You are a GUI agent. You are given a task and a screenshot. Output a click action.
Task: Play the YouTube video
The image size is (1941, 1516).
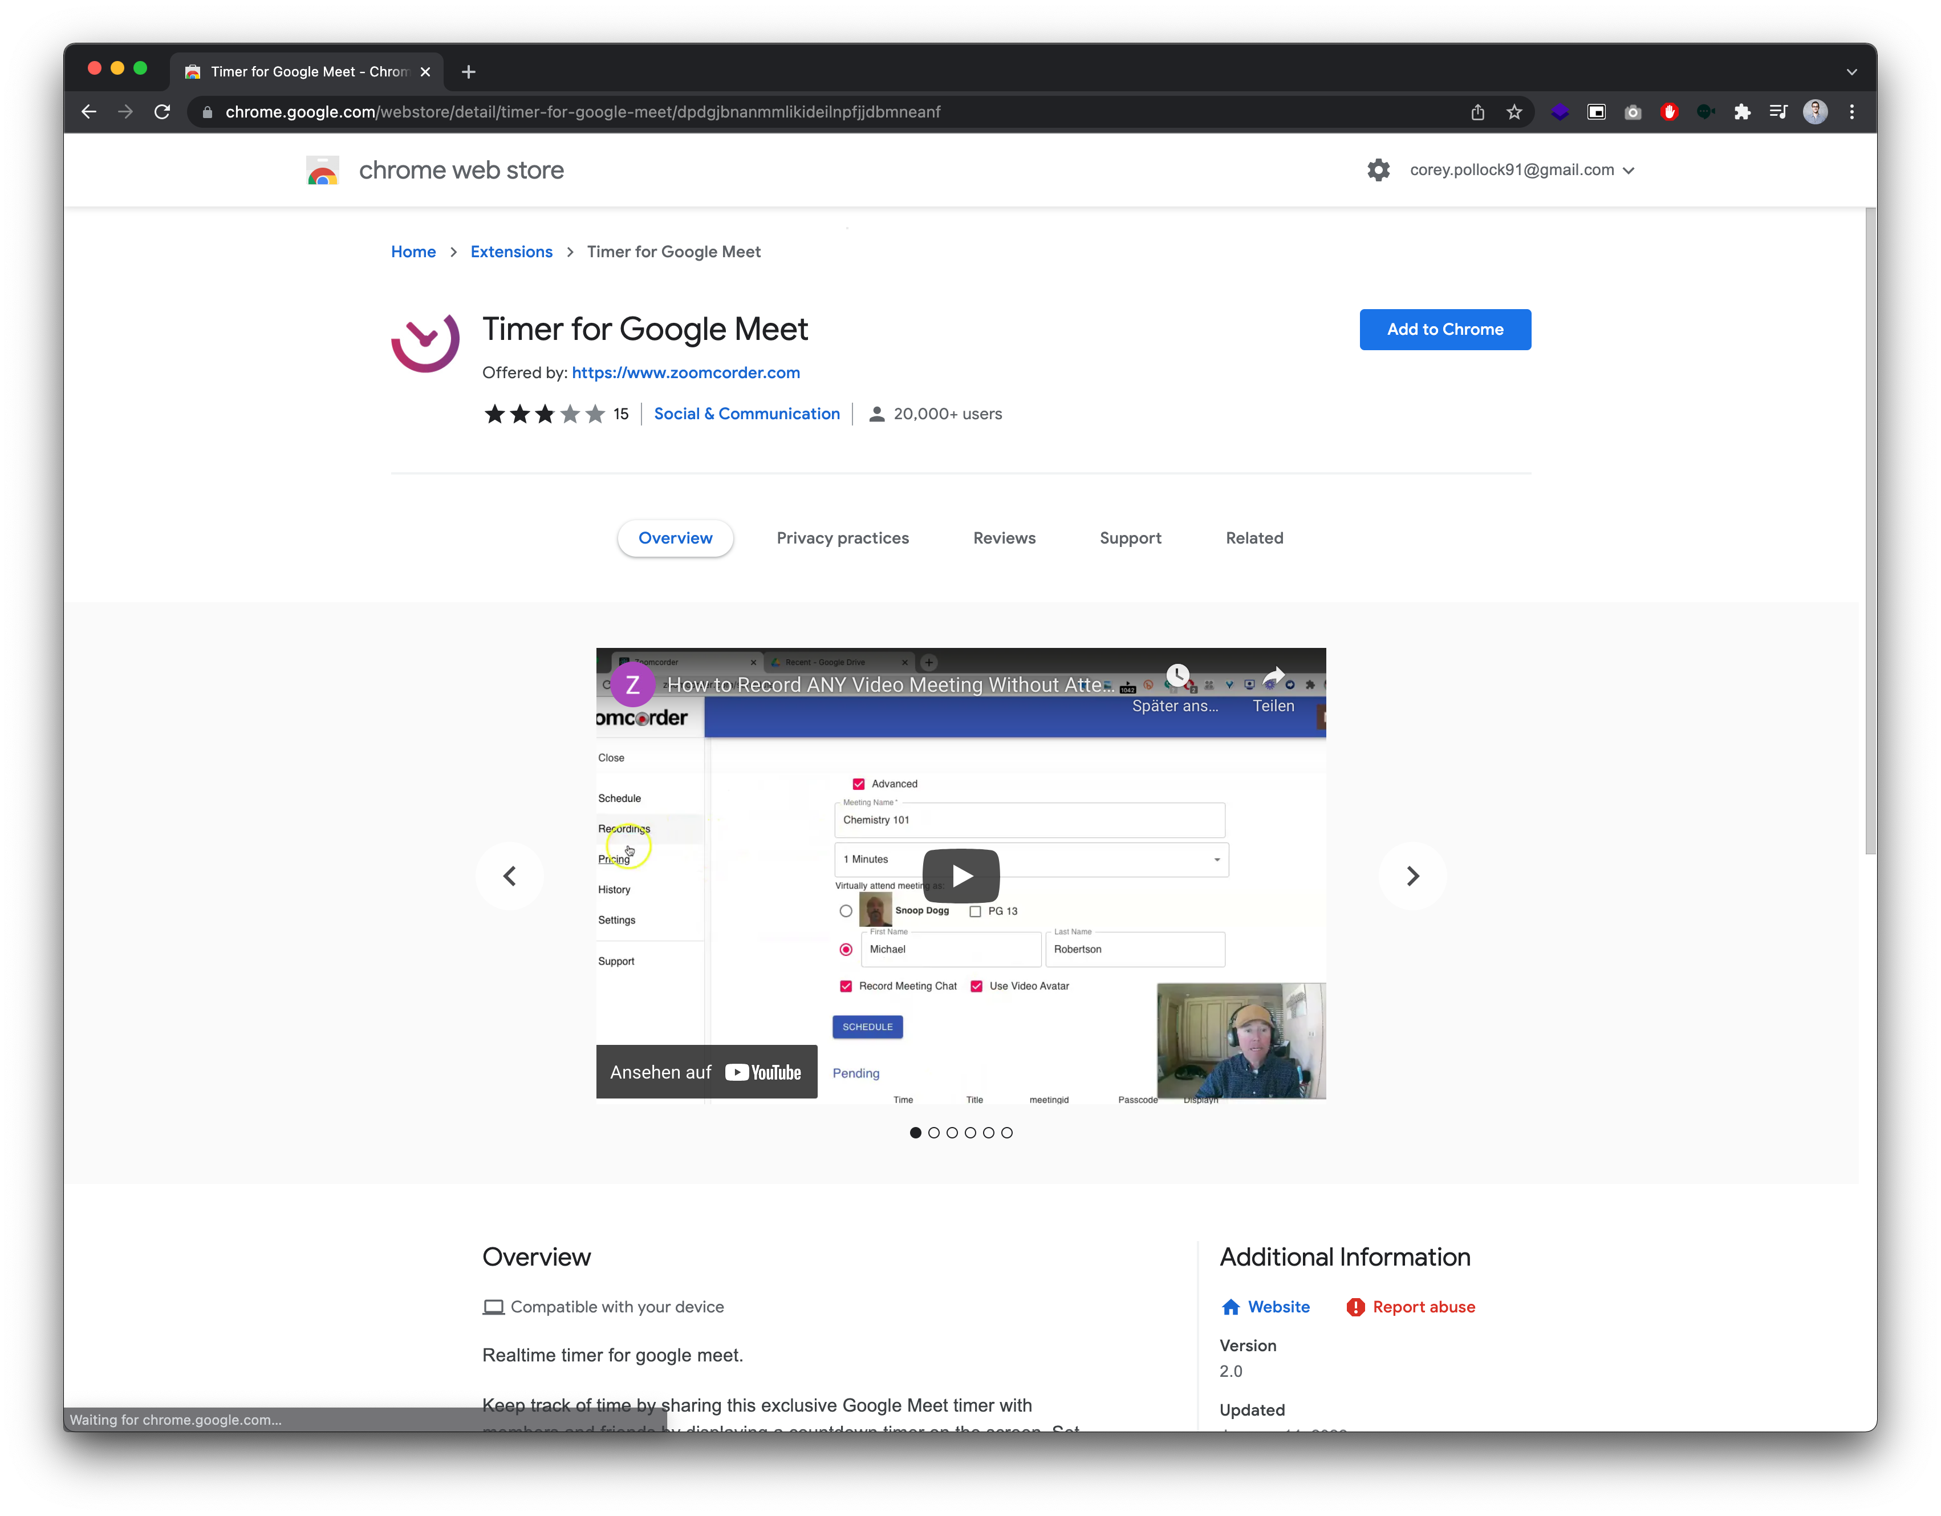(961, 876)
